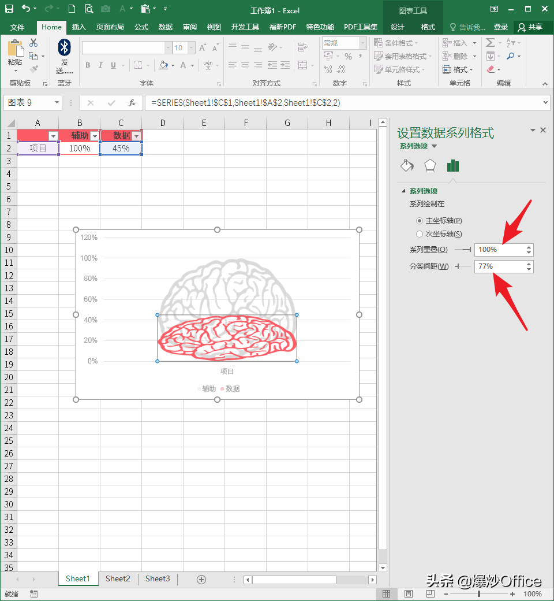Click the Format Painter brush icon

pyautogui.click(x=33, y=69)
